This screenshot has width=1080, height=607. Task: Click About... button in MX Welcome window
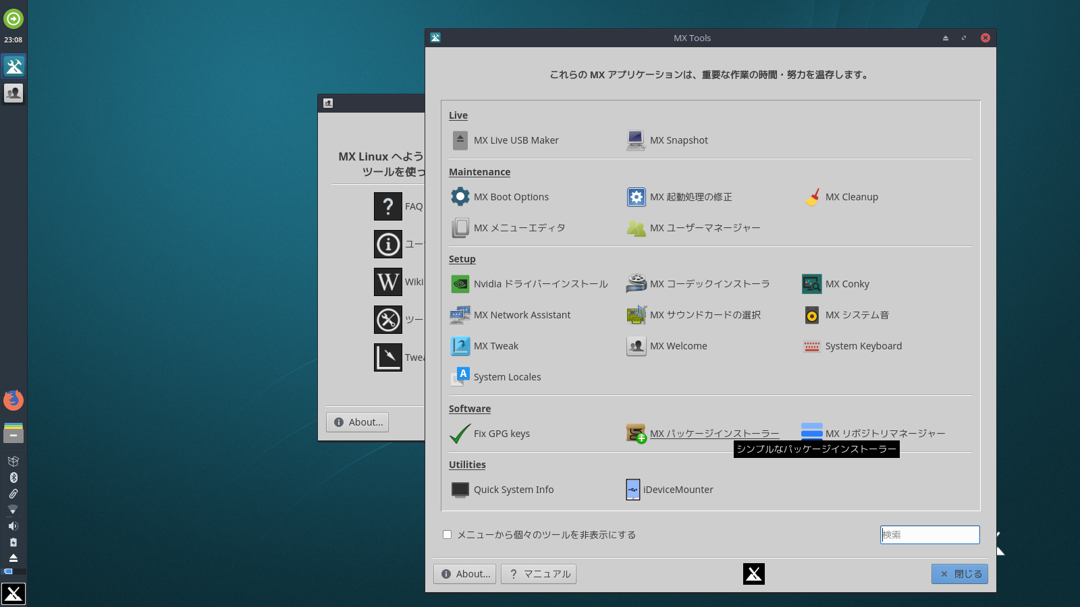(358, 422)
